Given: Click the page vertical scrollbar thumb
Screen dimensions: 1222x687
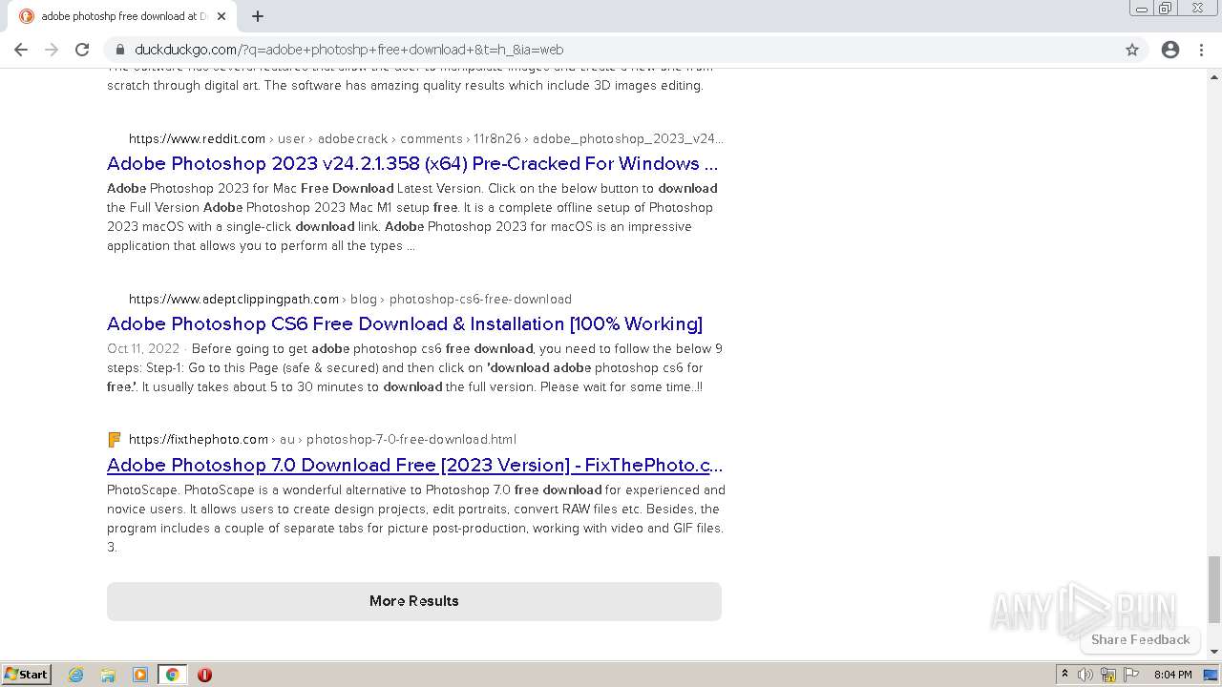Looking at the screenshot, I should (1214, 589).
